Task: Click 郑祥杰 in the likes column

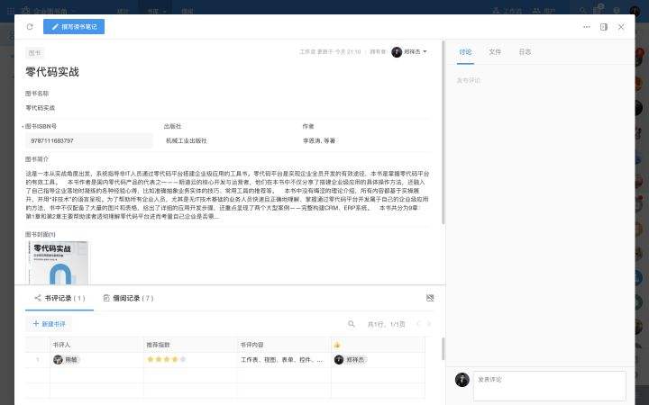Action: [x=350, y=360]
